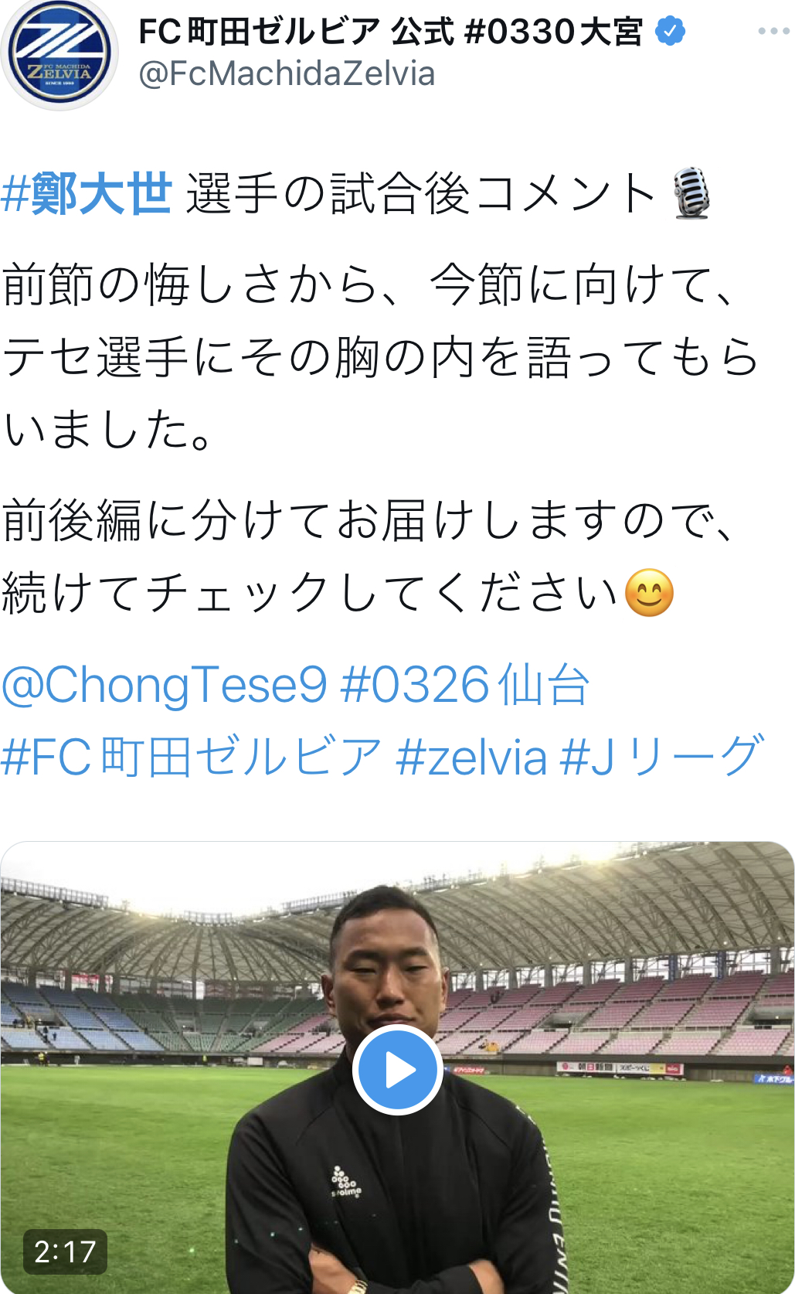Open the #FC町田ゼルビア hashtag

[192, 756]
